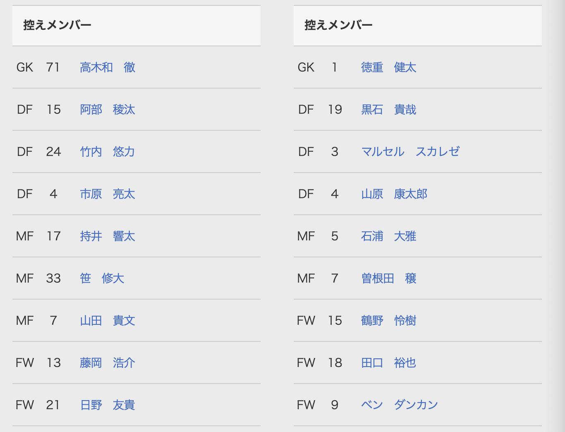565x432 pixels.
Task: Click 山原 康太郎 player link
Action: 394,194
